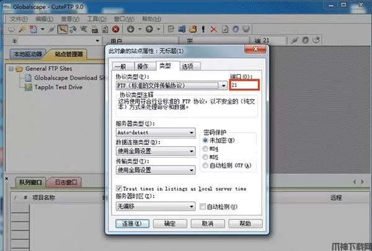Click the New Folder yellow icon
The height and width of the screenshot is (251, 372).
pyautogui.click(x=193, y=29)
